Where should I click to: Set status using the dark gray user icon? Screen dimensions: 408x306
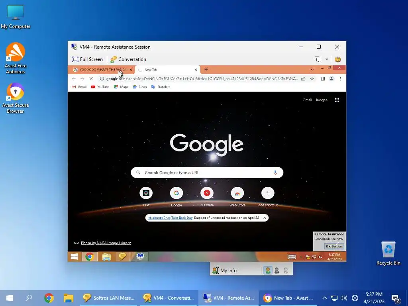pos(277,271)
